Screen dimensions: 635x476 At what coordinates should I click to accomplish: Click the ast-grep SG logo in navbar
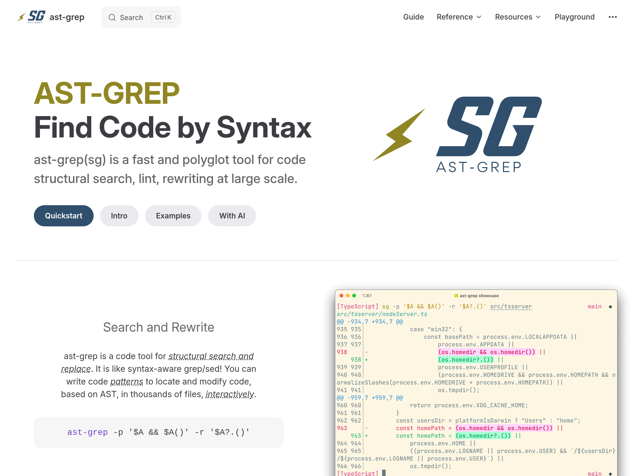click(x=31, y=17)
